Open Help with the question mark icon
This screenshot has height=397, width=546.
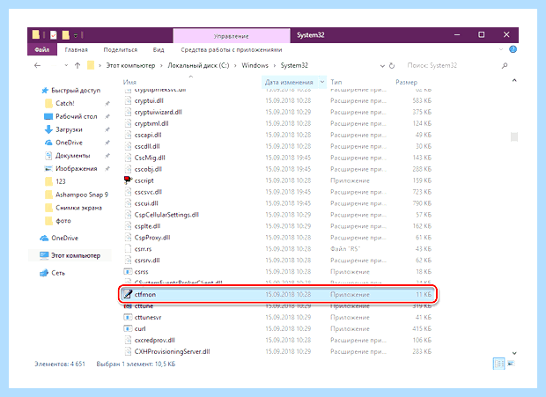coord(513,49)
